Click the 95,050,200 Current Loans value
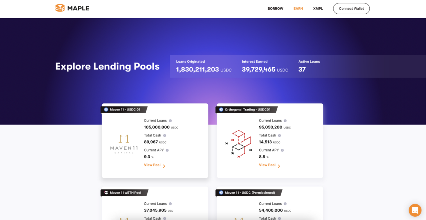This screenshot has width=426, height=220. pyautogui.click(x=271, y=127)
